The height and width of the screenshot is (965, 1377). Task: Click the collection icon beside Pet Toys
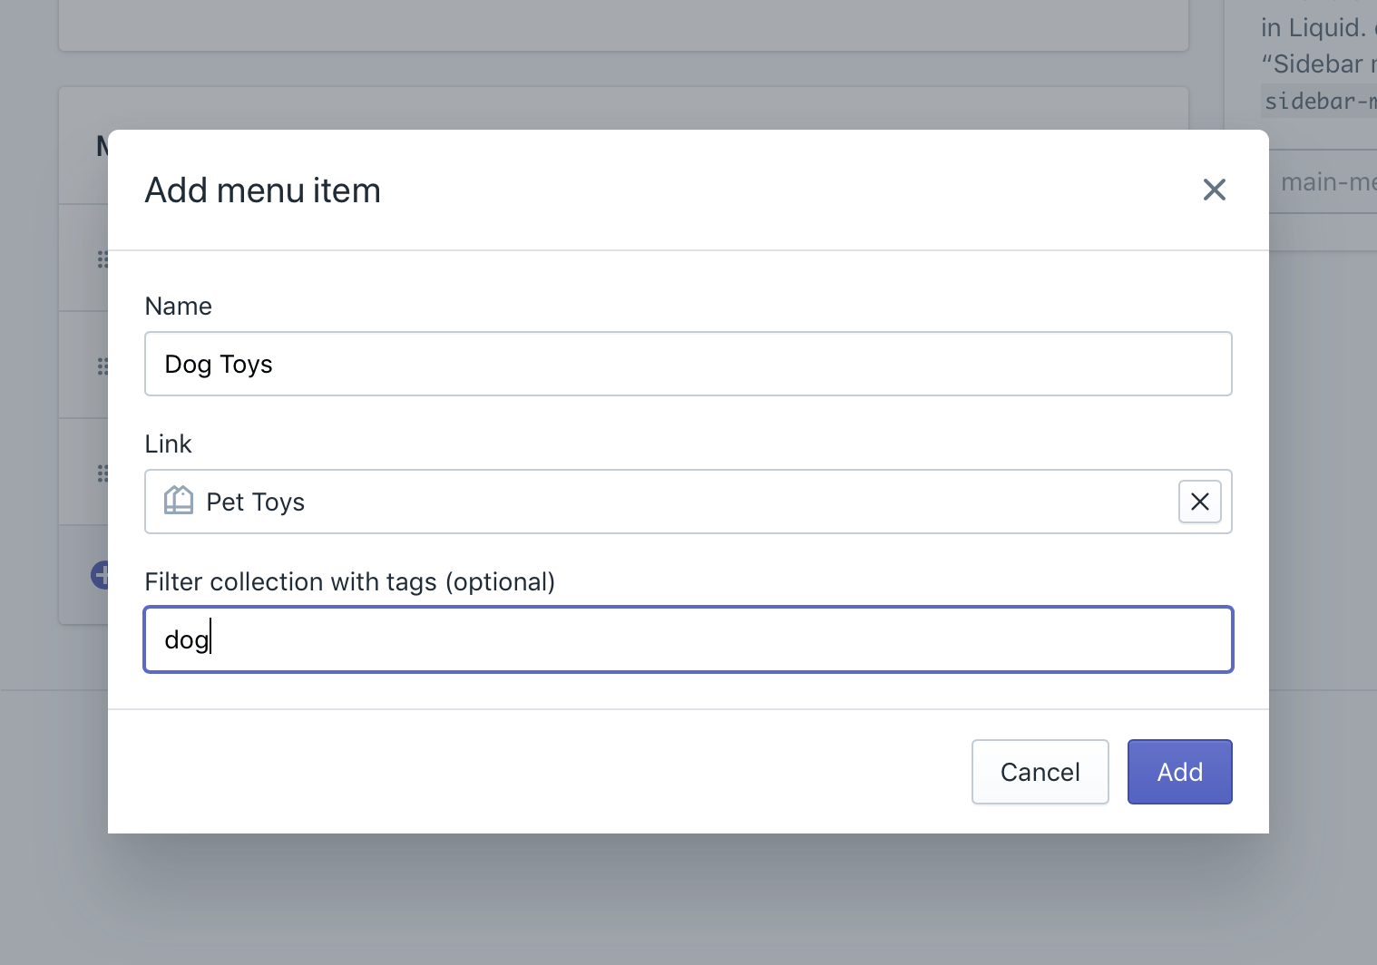[179, 501]
